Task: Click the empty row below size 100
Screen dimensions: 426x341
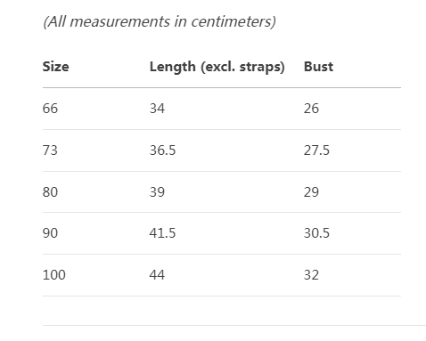Action: tap(222, 311)
